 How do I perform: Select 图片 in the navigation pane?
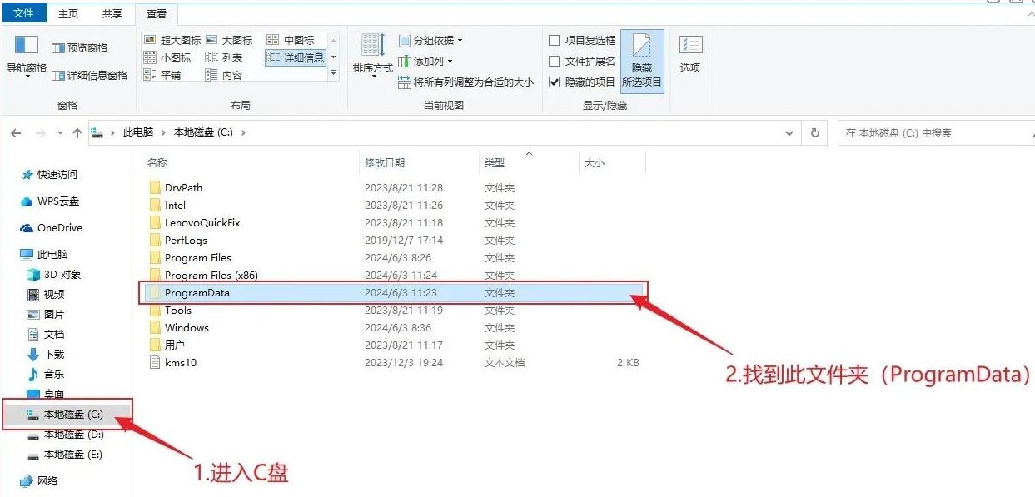pos(46,315)
